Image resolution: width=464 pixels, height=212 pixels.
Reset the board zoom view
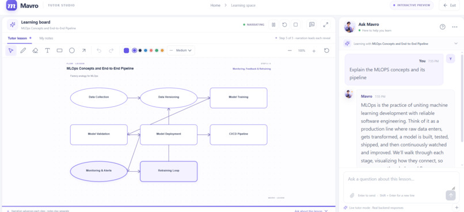(x=326, y=51)
